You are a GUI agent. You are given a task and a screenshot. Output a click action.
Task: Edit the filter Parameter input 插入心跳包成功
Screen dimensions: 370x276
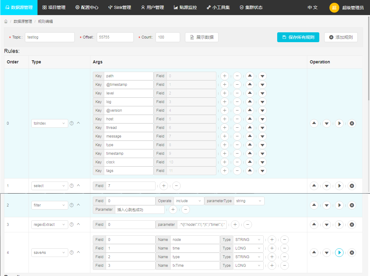(x=140, y=210)
